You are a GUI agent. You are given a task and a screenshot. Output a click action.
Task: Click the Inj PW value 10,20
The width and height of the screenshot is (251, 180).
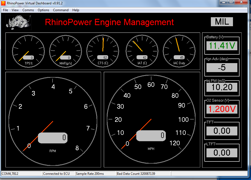click(x=222, y=87)
